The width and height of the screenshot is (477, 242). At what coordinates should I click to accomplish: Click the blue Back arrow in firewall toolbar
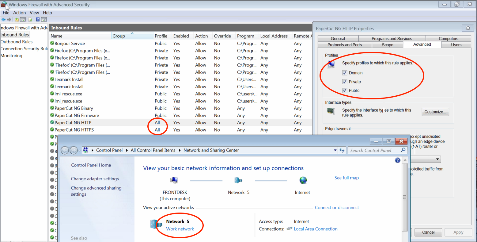click(x=3, y=19)
